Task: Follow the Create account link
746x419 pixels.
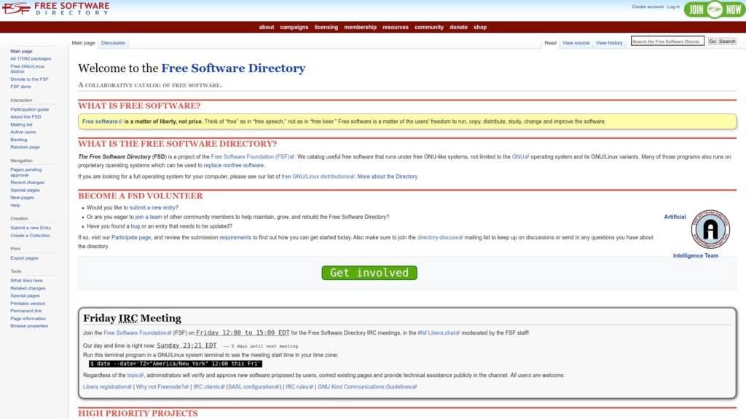Action: [648, 7]
